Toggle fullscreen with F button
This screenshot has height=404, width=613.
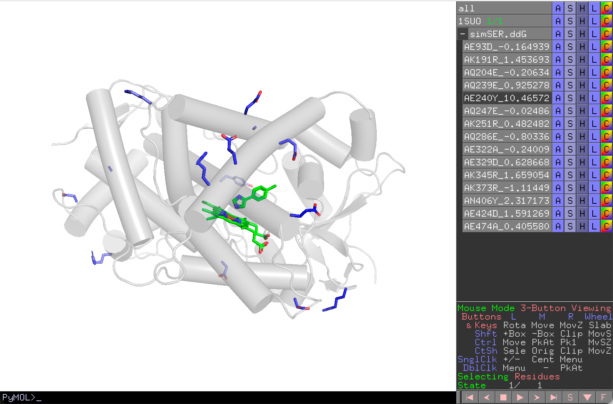pos(603,397)
